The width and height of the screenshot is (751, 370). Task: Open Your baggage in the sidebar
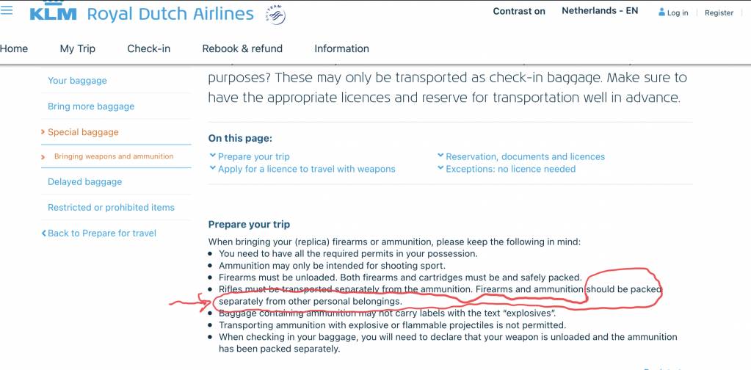point(77,81)
